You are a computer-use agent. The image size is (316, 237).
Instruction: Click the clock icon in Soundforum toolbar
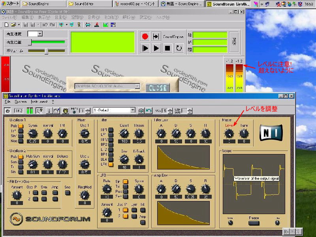click(x=65, y=111)
